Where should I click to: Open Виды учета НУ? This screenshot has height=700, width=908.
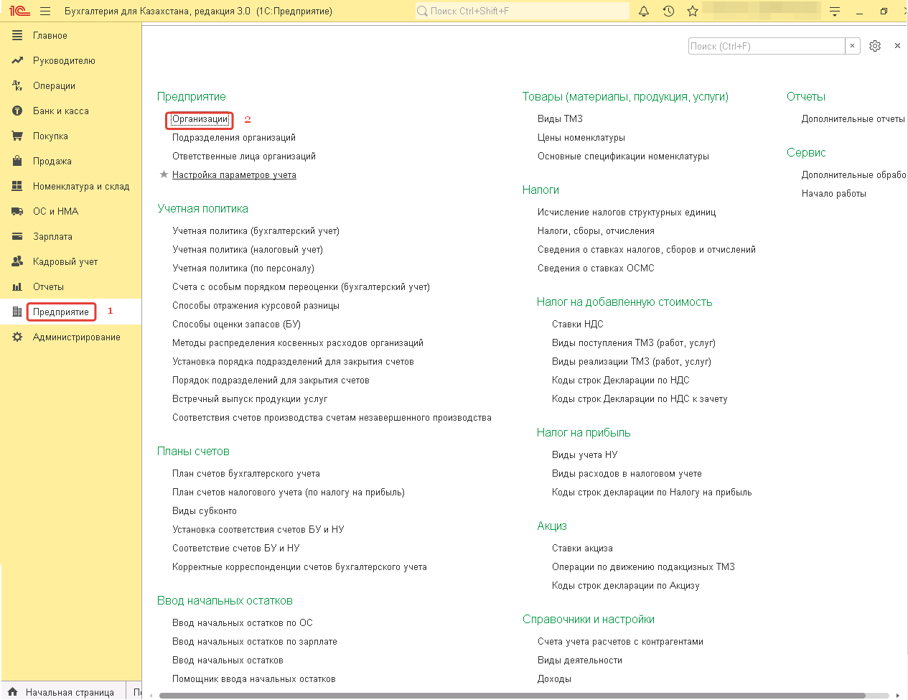pos(585,455)
